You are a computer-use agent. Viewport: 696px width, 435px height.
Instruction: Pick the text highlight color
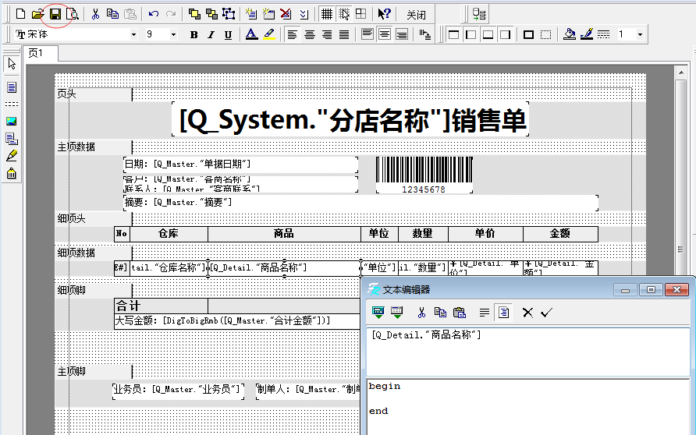click(268, 34)
